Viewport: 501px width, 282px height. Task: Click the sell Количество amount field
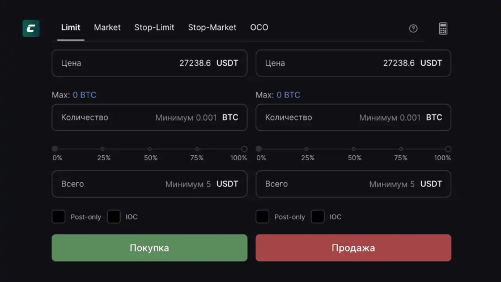[353, 117]
